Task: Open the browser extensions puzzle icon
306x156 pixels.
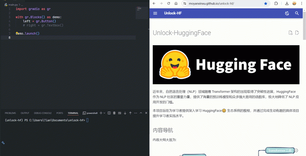Action: (x=276, y=4)
